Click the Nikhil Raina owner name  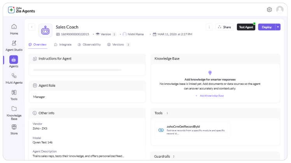(x=135, y=34)
